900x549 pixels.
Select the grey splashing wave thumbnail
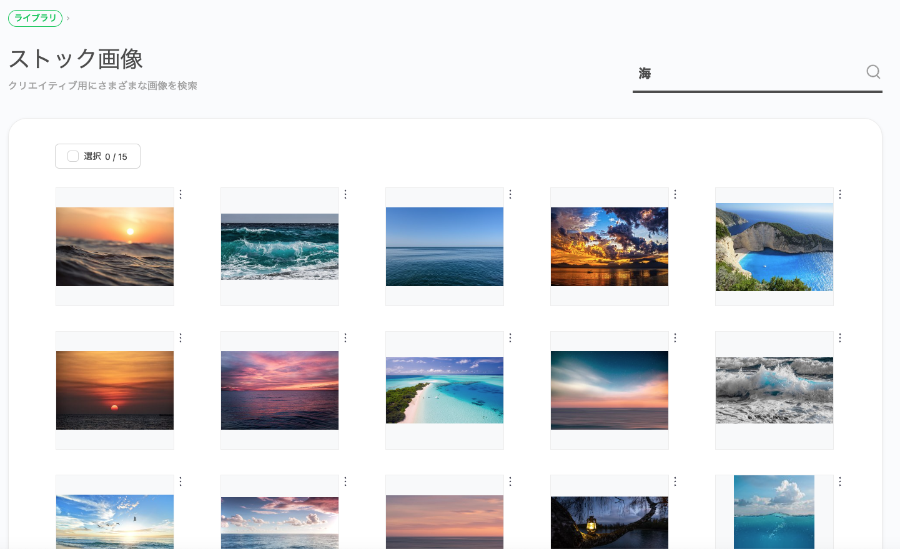[x=774, y=390]
